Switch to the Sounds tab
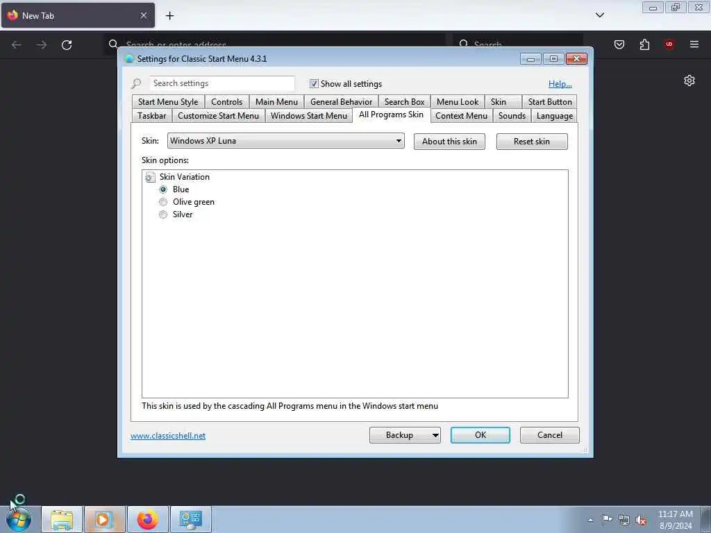This screenshot has height=533, width=711. (x=512, y=116)
